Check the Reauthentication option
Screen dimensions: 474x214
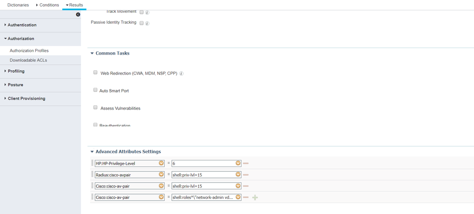(x=95, y=124)
